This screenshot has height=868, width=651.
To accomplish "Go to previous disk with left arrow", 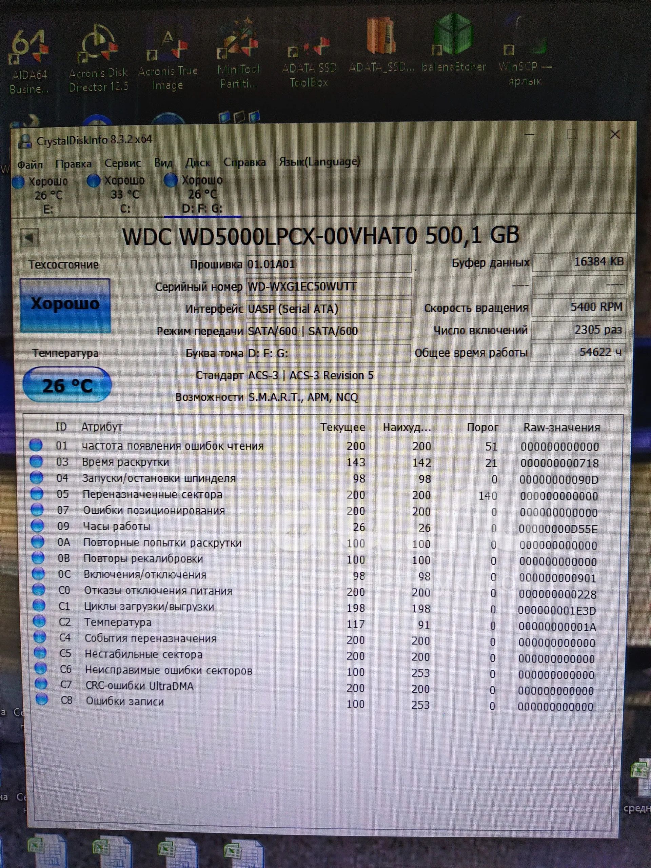I will 30,237.
